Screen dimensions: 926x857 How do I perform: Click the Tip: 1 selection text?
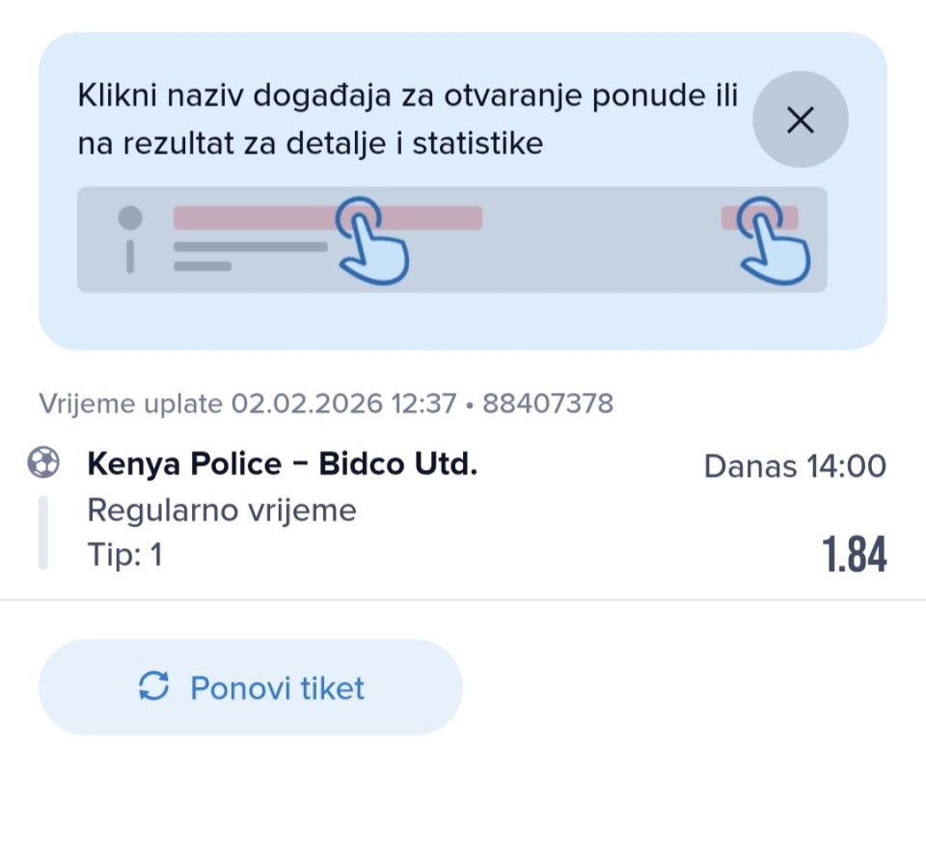click(124, 555)
